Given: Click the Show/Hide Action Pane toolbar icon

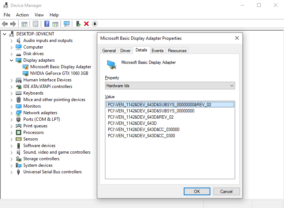Looking at the screenshot, I should point(55,24).
